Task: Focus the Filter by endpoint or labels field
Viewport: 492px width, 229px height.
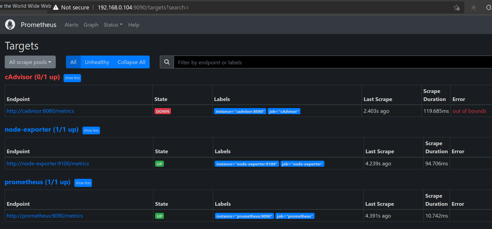Action: click(x=331, y=62)
